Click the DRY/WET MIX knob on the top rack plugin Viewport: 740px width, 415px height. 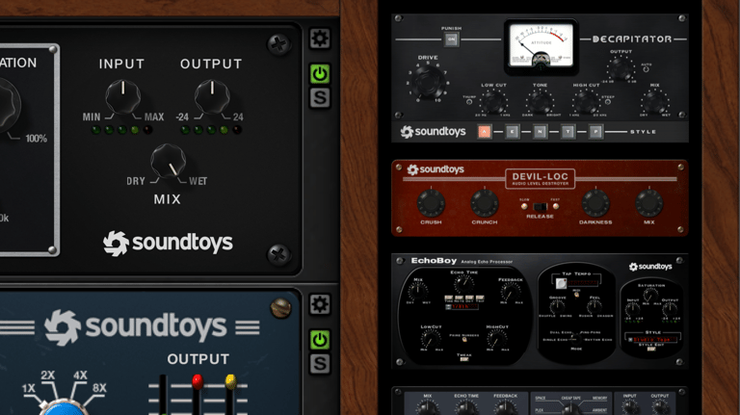click(x=168, y=161)
